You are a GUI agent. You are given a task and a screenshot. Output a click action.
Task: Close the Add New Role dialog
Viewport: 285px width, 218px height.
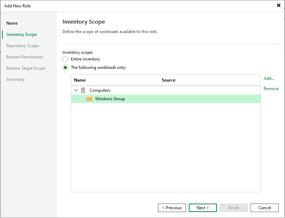(278, 6)
